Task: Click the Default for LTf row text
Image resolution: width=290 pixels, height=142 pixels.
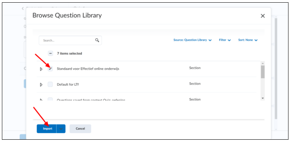Action: pos(68,85)
